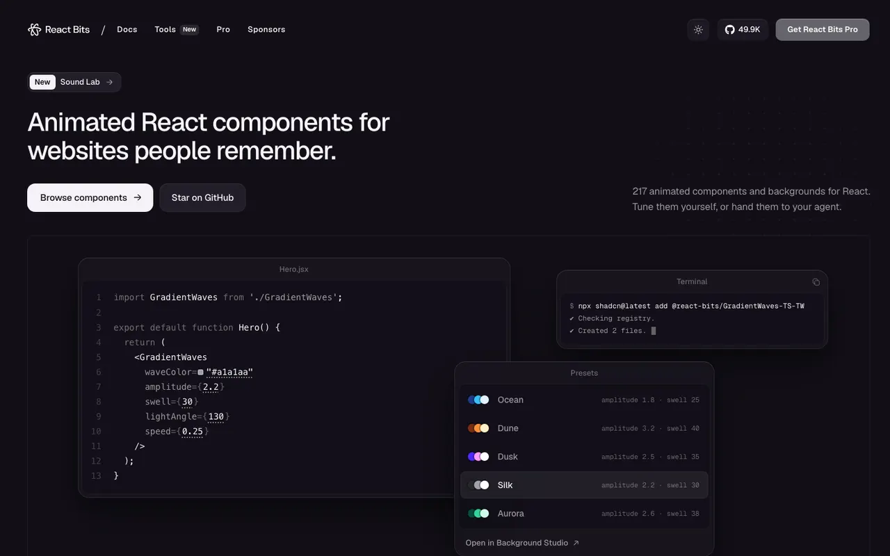This screenshot has height=556, width=890.
Task: Click the speed value 0.25 in code
Action: tap(193, 432)
